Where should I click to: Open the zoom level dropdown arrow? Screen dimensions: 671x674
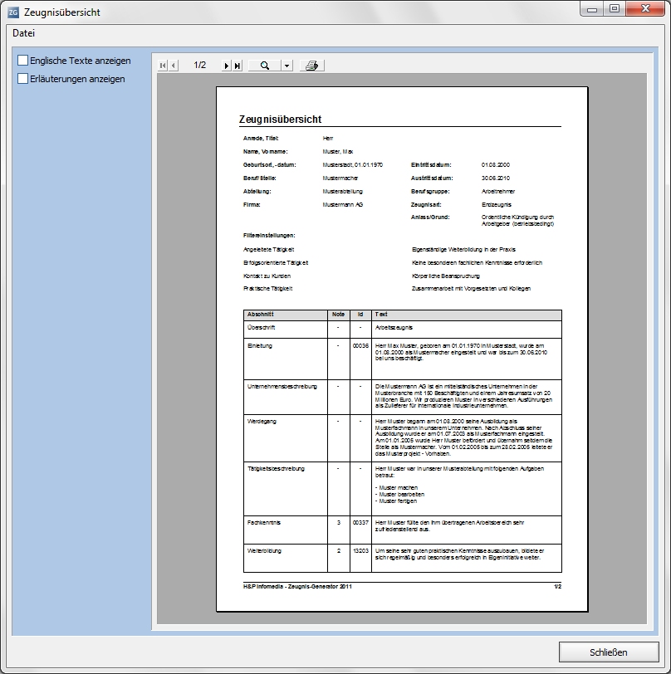[x=287, y=66]
